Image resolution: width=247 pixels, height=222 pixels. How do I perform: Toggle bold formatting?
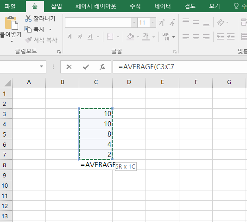pyautogui.click(x=70, y=37)
